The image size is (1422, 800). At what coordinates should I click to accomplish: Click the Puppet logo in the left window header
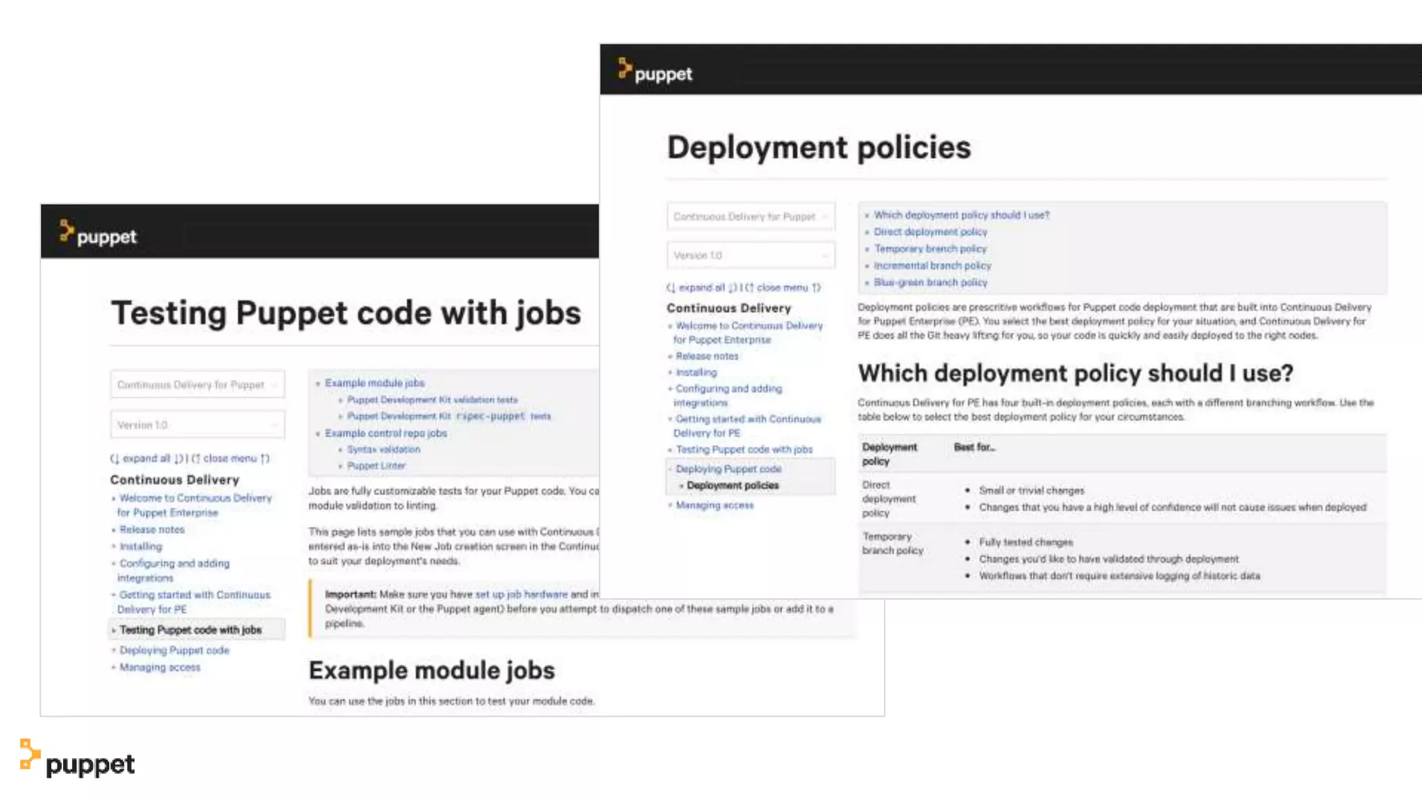point(98,234)
